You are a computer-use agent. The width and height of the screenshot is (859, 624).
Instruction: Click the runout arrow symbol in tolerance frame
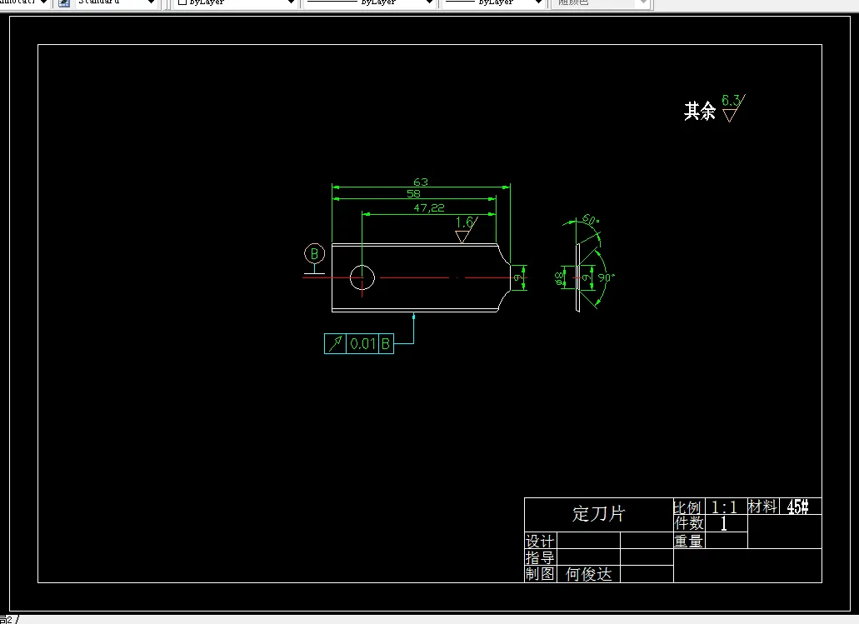335,344
